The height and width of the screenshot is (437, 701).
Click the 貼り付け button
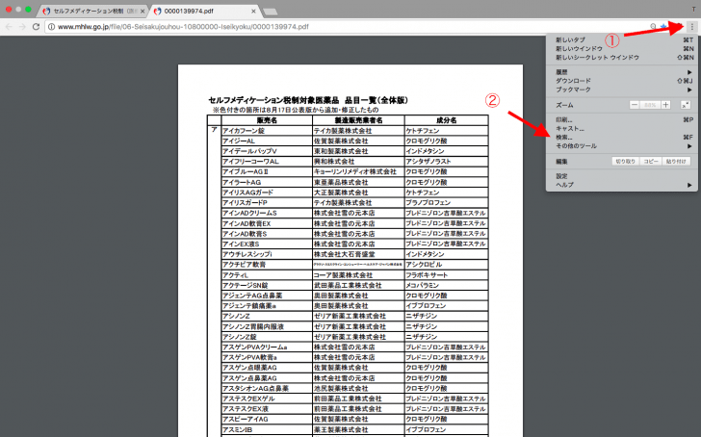[x=676, y=162]
